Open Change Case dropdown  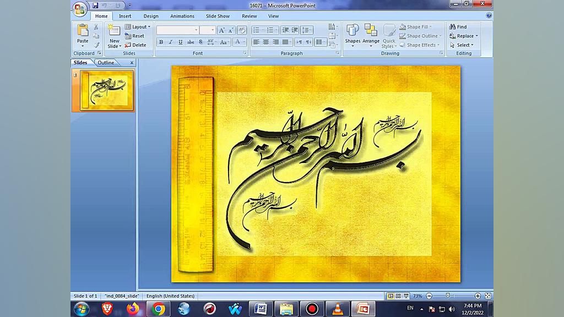pos(224,42)
